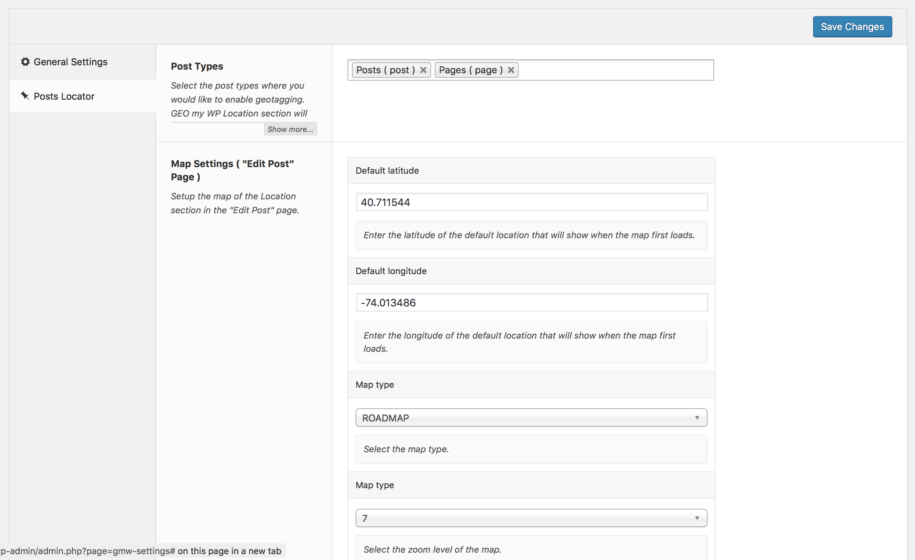Viewport: 915px width, 560px height.
Task: Click the Posts ( post ) tag label
Action: point(385,70)
